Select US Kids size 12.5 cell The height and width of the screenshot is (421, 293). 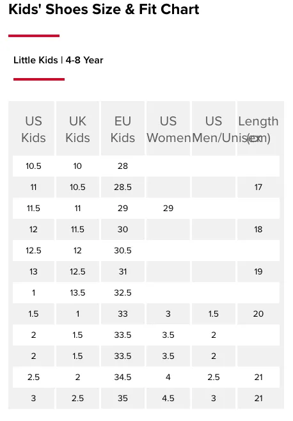pyautogui.click(x=33, y=251)
